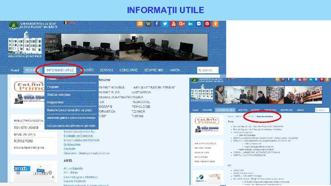Open the NOUTĂȚI menu item, main page

[x=87, y=70]
